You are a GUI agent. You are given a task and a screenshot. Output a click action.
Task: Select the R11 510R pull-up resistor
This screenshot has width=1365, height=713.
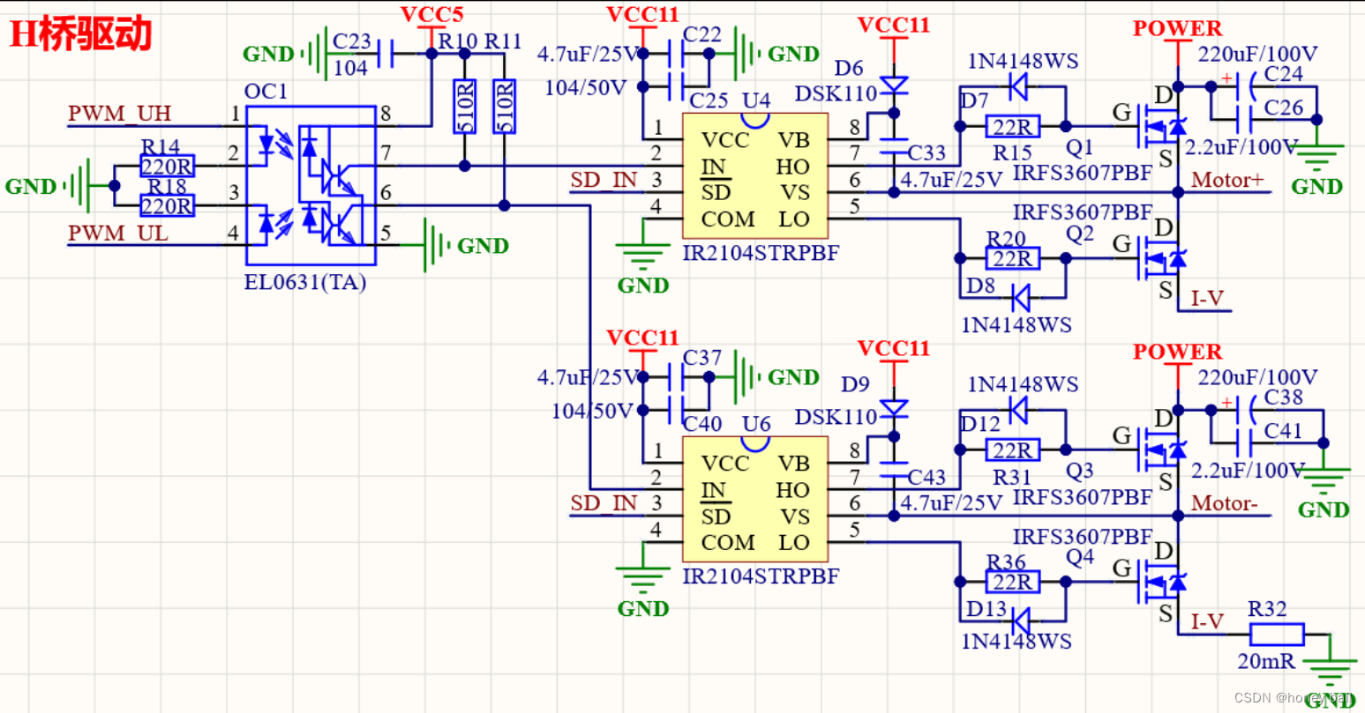tap(504, 107)
